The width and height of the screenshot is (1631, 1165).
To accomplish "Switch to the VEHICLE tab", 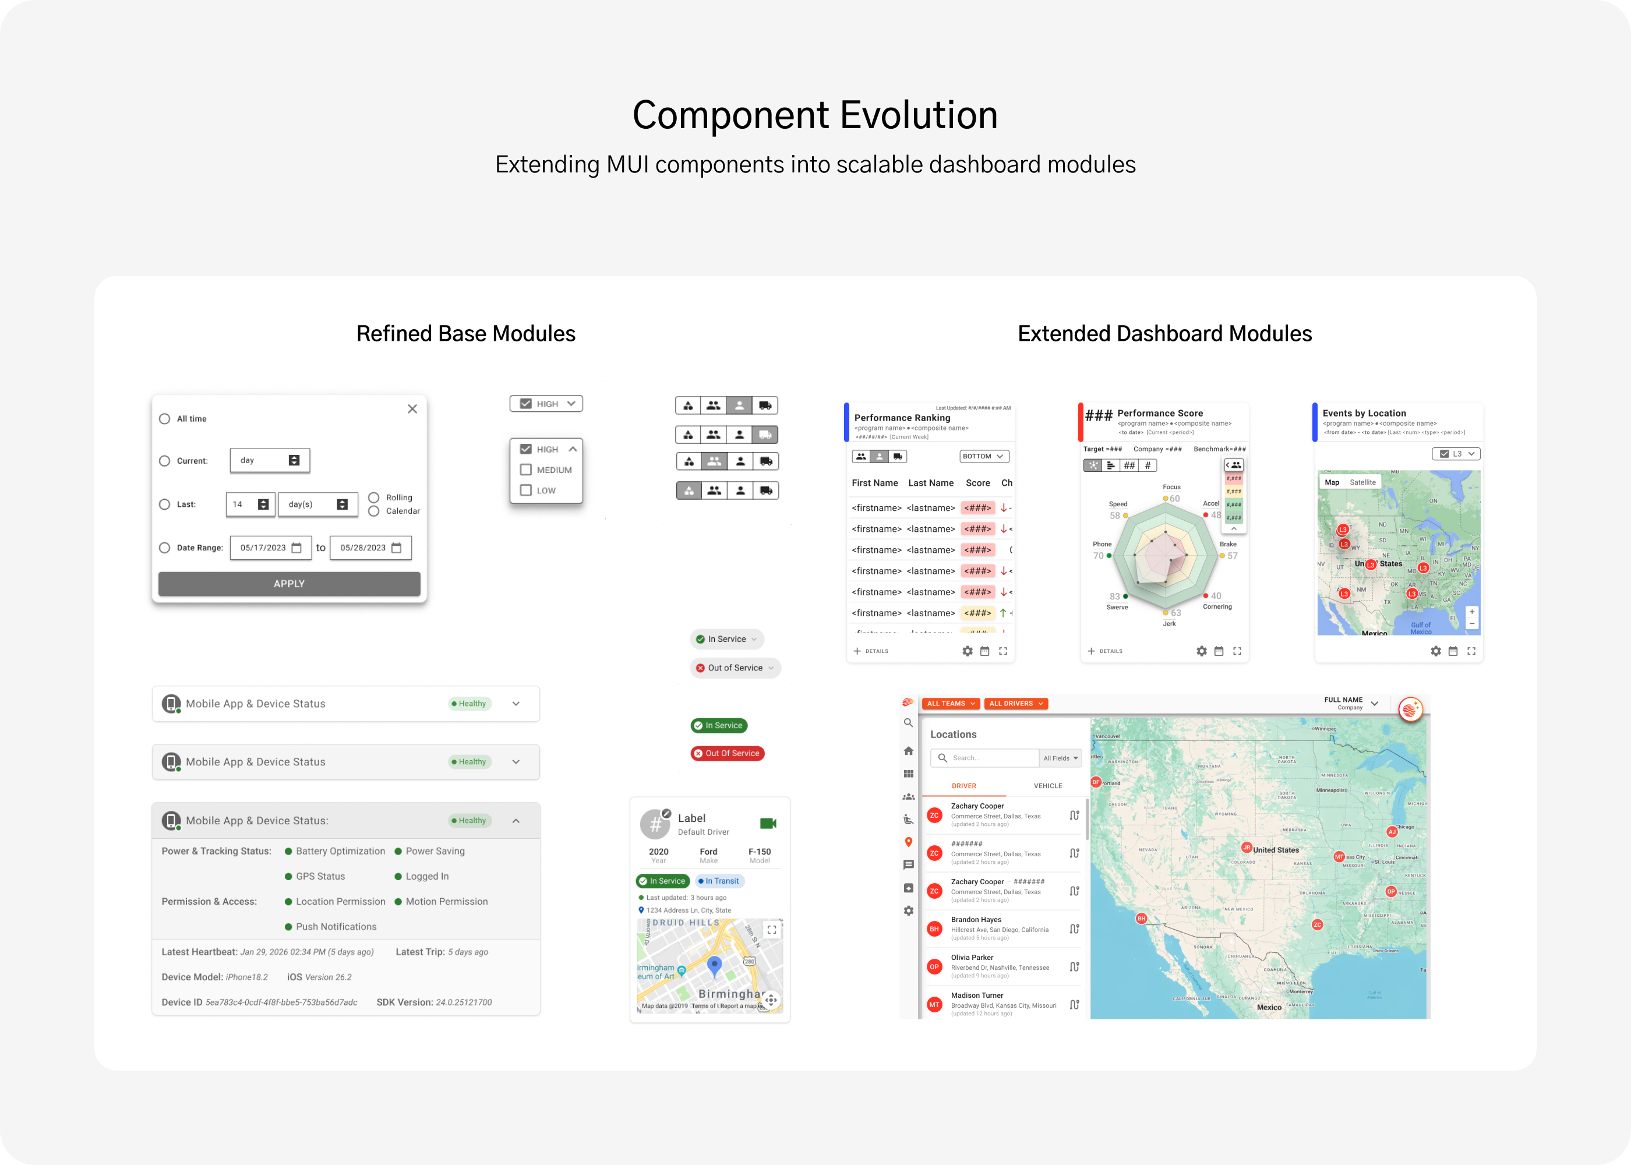I will click(1047, 786).
